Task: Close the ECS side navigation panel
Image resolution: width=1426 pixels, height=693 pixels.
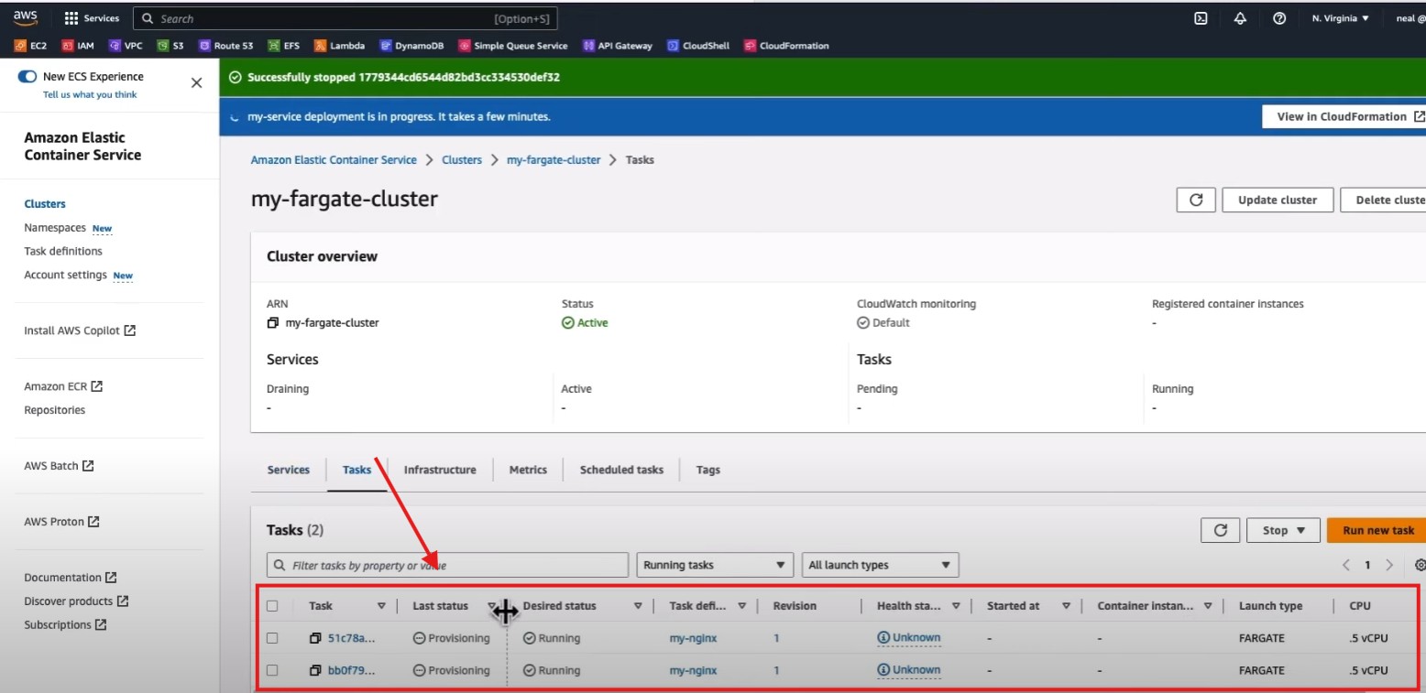Action: click(x=196, y=83)
